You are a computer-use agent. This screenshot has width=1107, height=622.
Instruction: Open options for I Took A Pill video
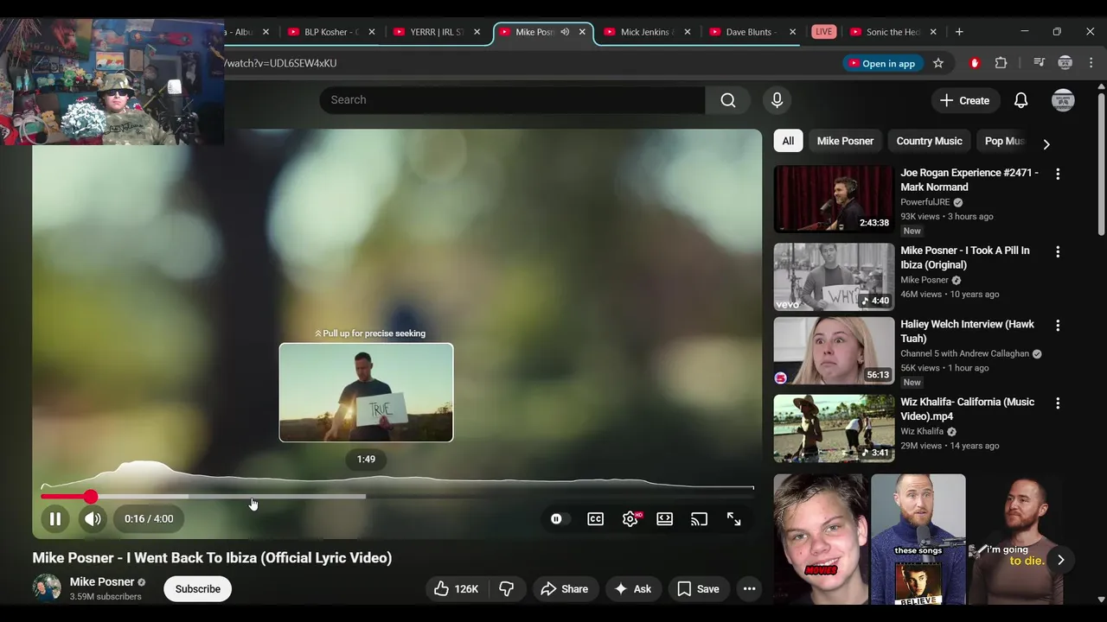point(1057,251)
